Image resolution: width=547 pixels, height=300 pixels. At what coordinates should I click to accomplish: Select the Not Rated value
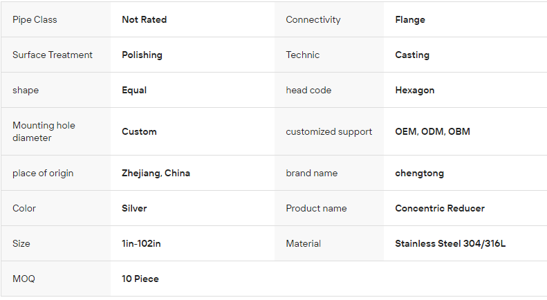point(144,20)
